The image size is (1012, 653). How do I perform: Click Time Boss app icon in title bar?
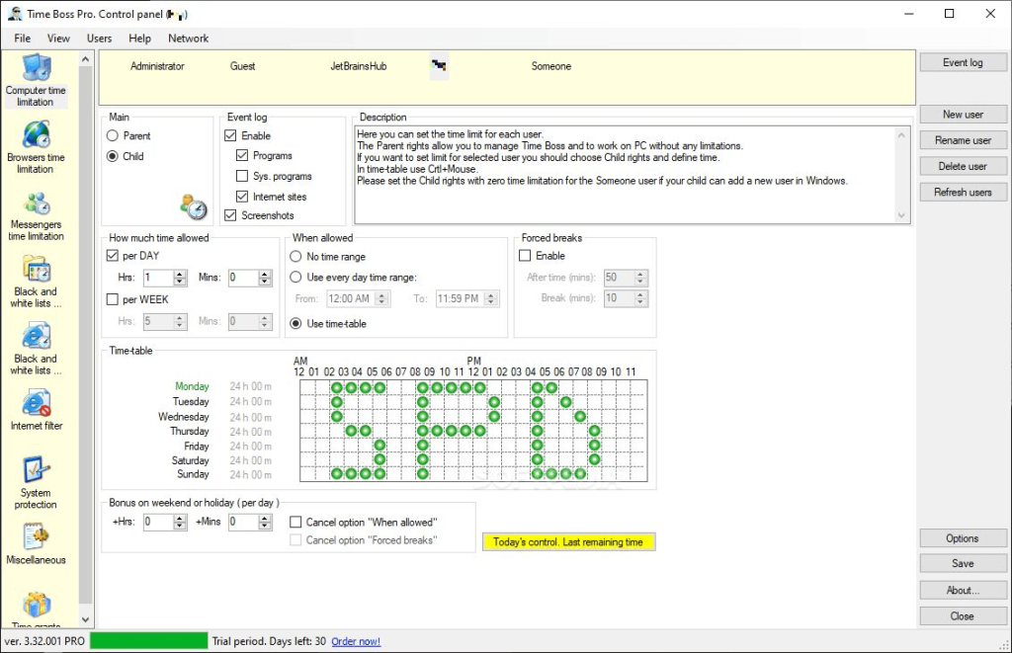(x=14, y=14)
